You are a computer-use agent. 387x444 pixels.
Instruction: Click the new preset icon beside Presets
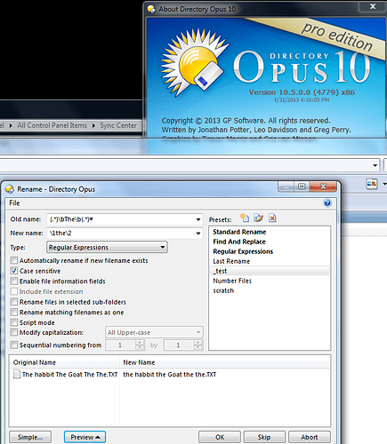pos(245,218)
